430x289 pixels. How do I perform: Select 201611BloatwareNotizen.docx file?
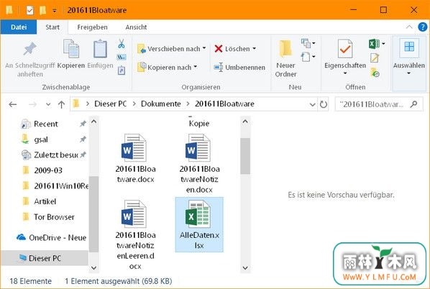point(199,164)
